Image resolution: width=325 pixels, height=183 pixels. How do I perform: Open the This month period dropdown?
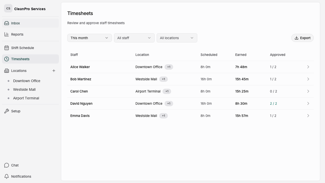click(90, 38)
